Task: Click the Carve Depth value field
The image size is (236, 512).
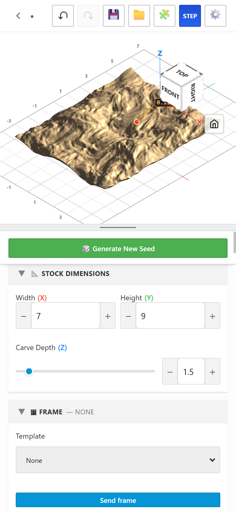Action: (x=191, y=372)
